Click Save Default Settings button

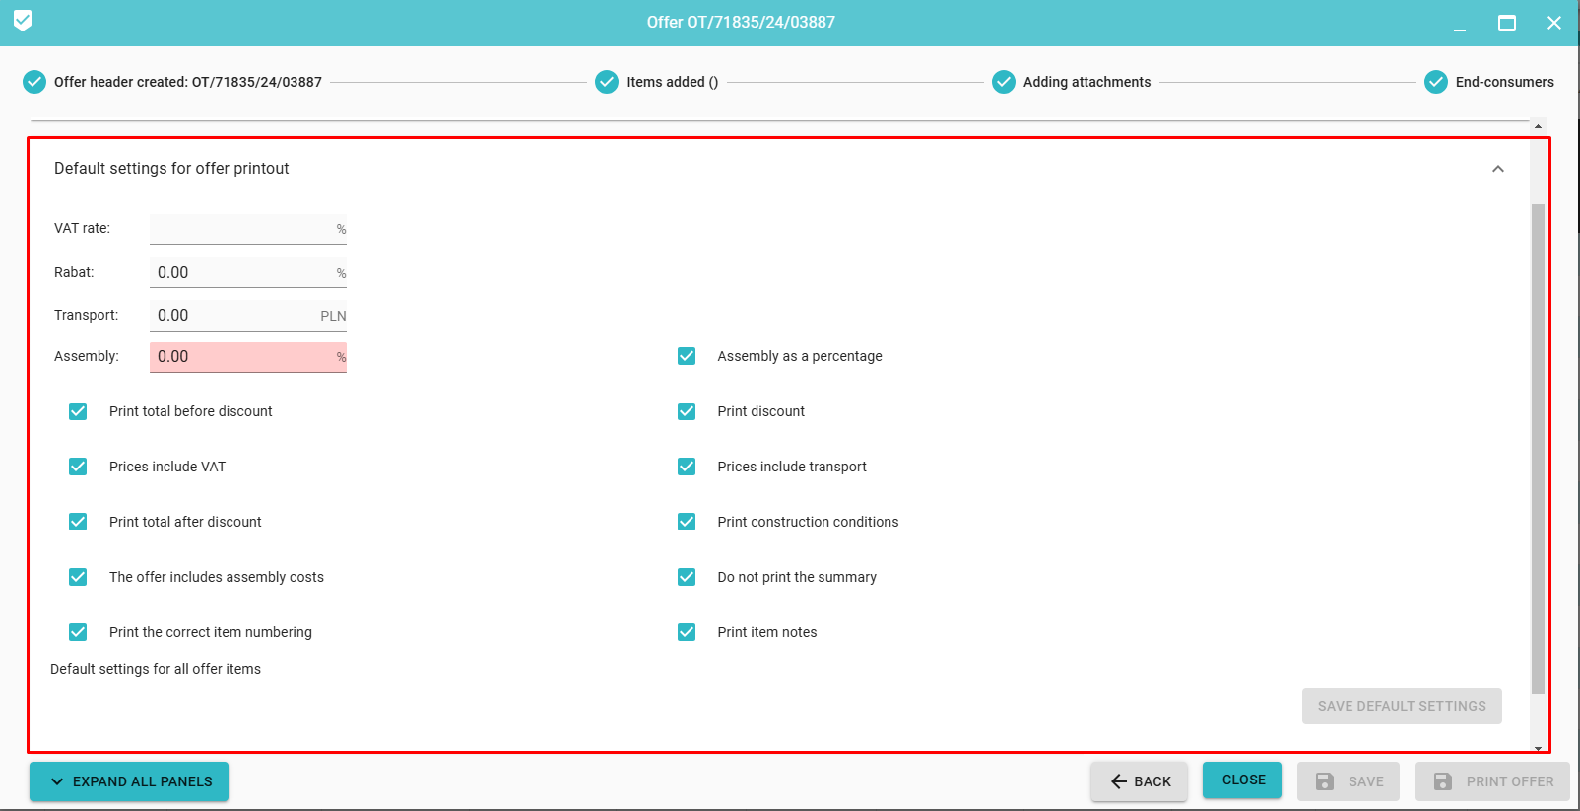pos(1401,706)
